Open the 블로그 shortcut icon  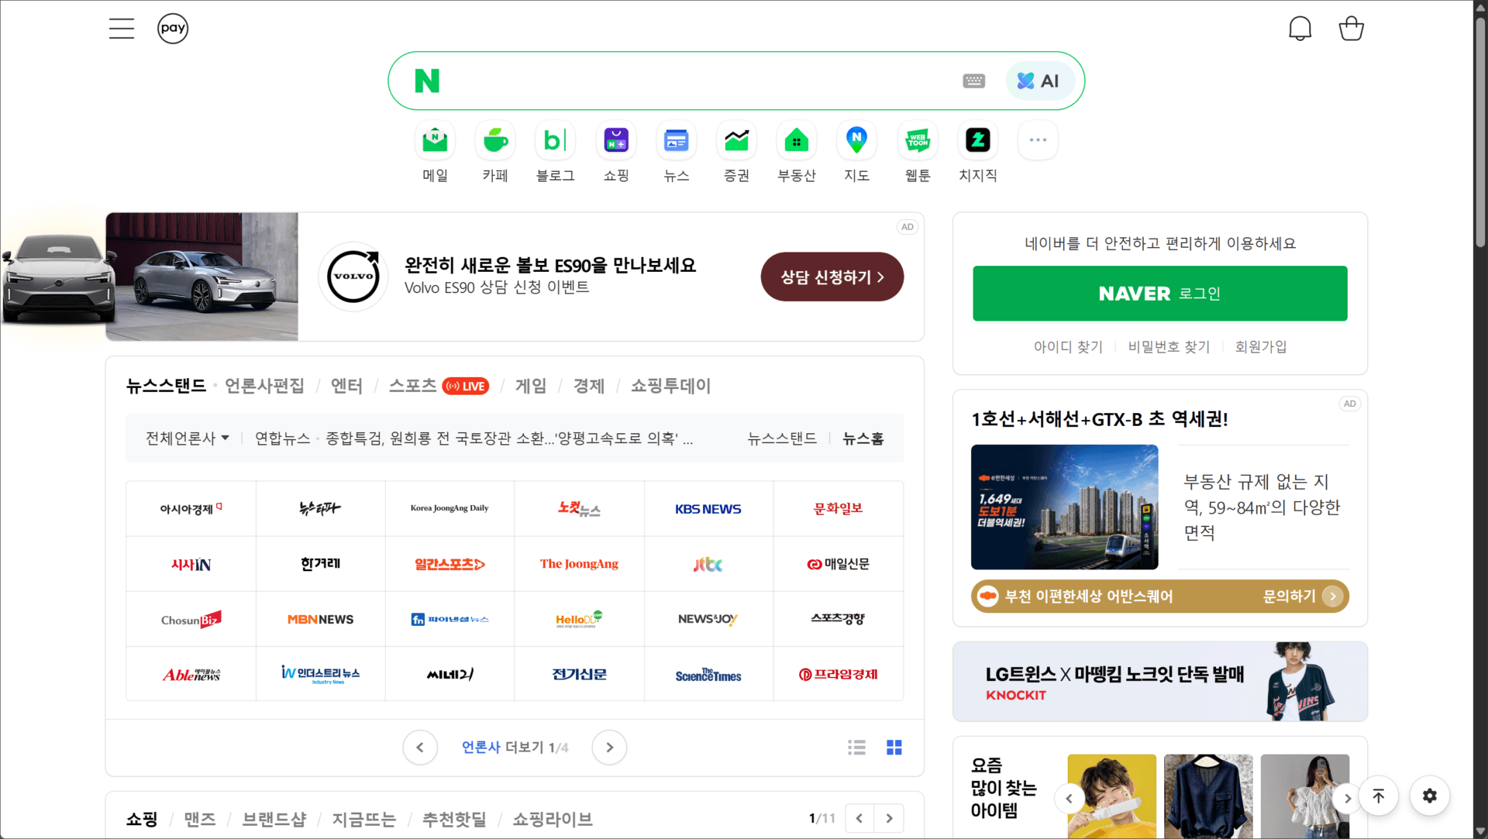[x=556, y=140]
